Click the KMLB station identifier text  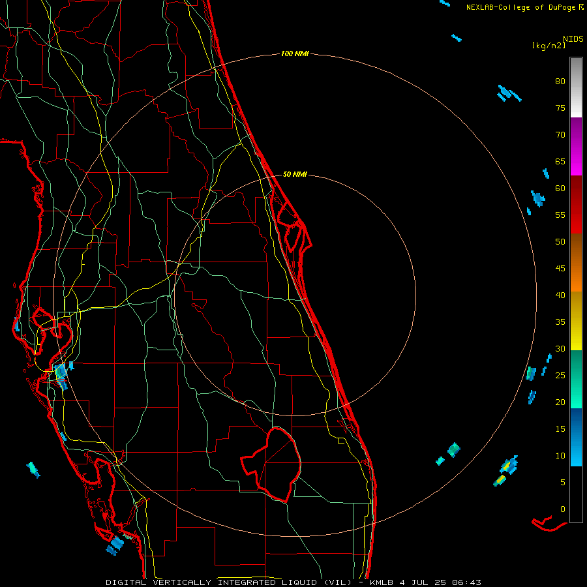coord(382,582)
